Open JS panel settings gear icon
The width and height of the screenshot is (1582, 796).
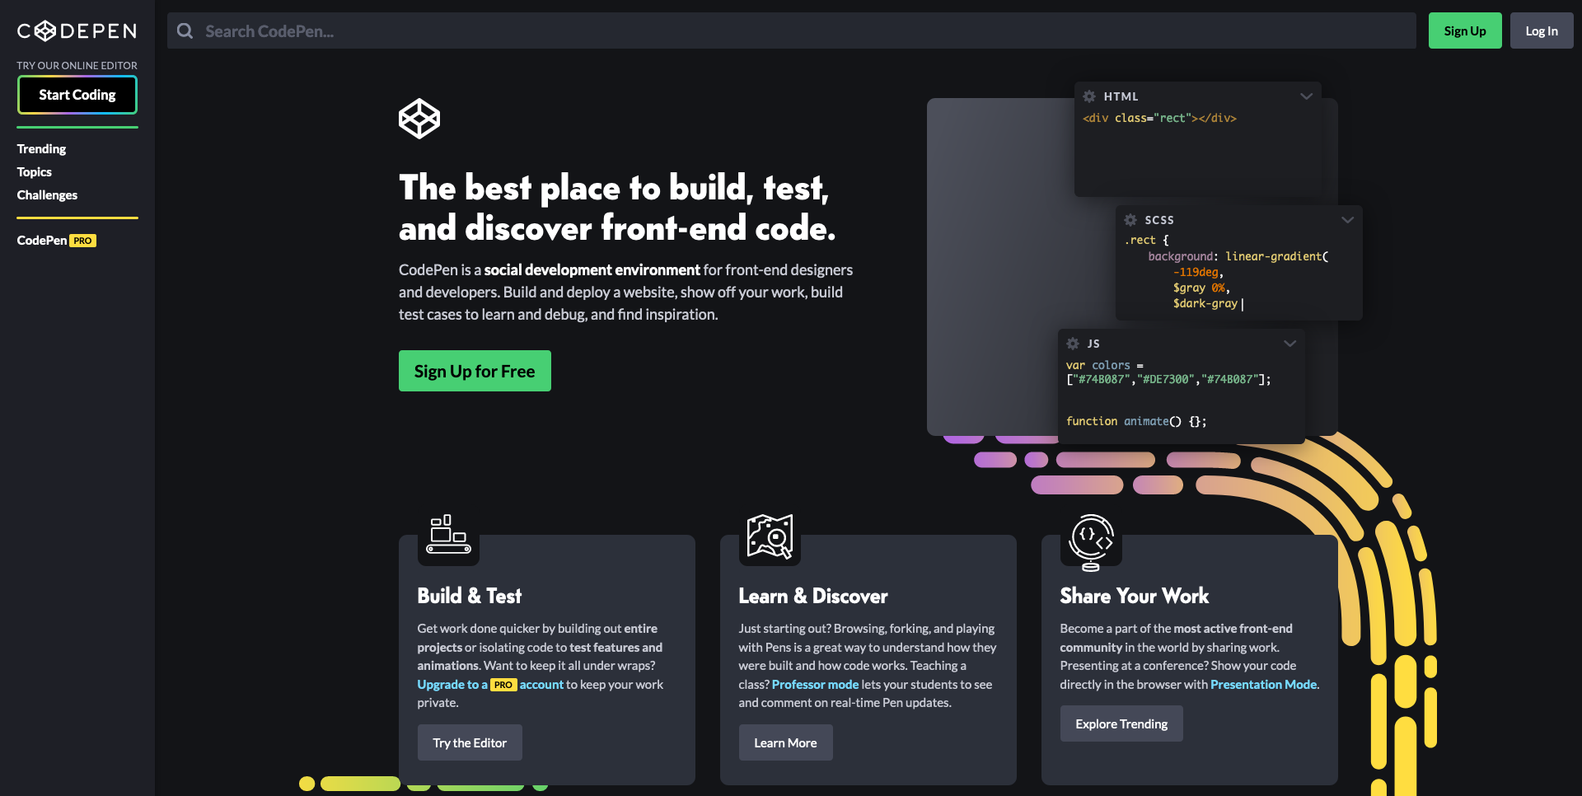point(1073,344)
